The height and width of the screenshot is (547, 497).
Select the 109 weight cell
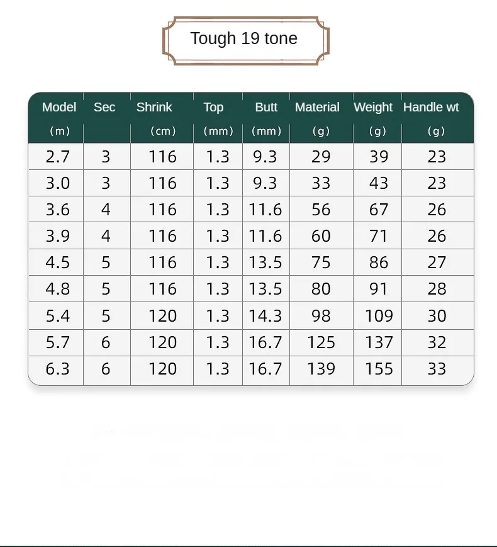[x=379, y=316]
